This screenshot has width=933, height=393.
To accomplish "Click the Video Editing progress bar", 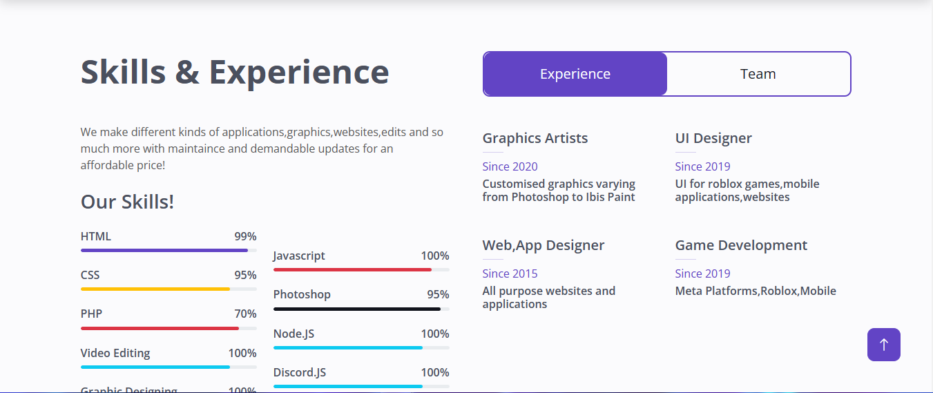I will pyautogui.click(x=169, y=367).
